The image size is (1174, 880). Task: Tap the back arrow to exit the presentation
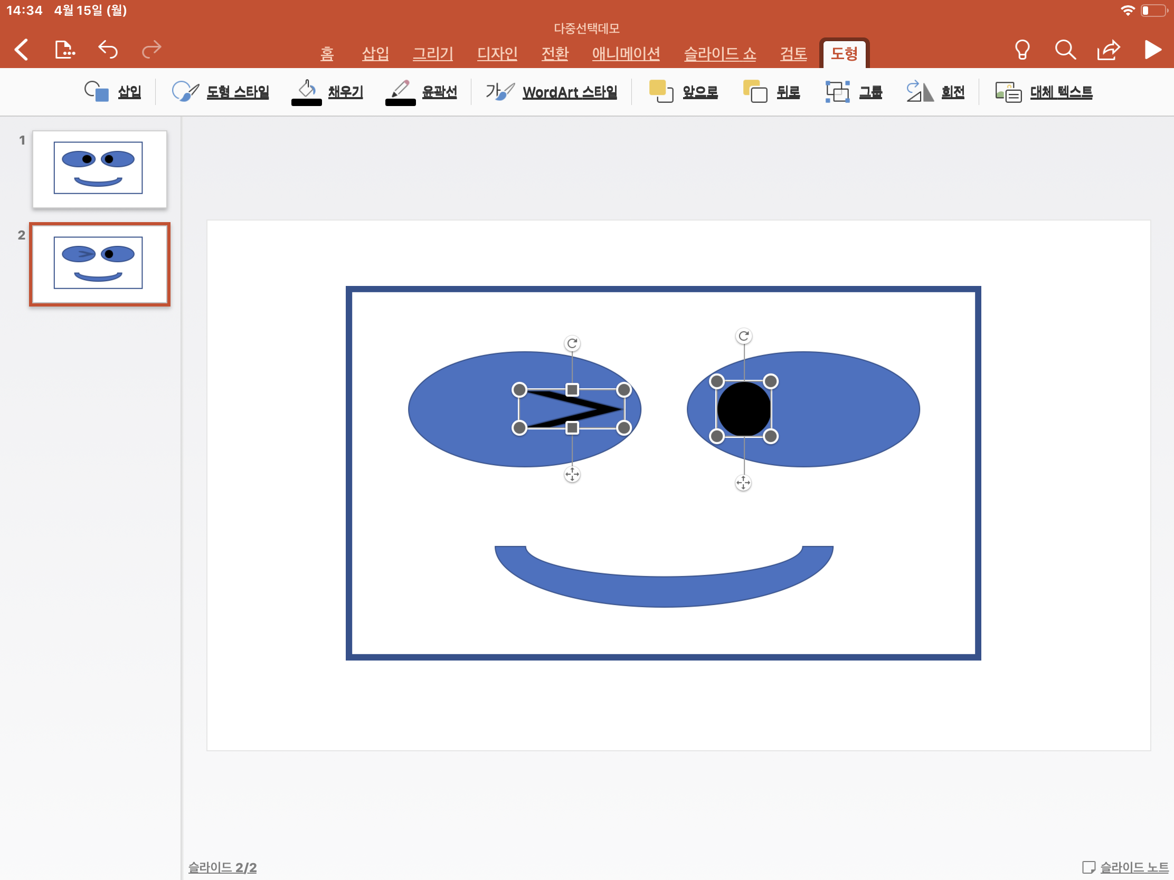coord(21,51)
